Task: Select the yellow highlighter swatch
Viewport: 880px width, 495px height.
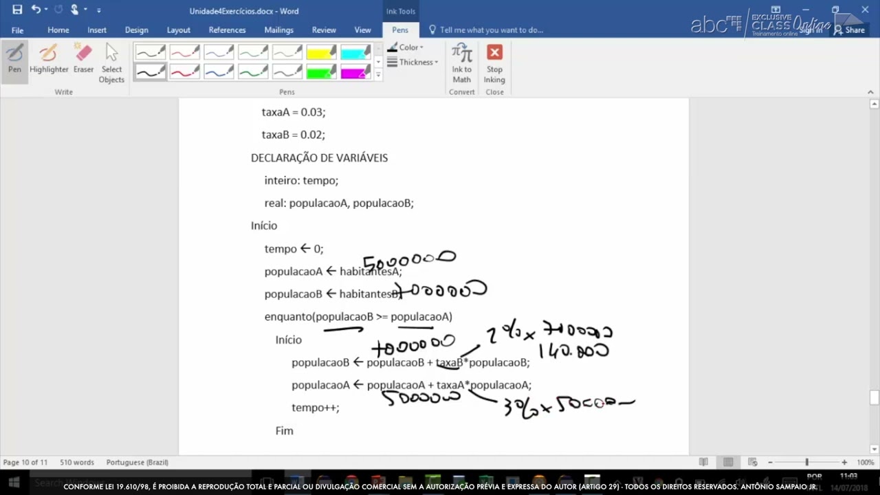Action: point(321,52)
